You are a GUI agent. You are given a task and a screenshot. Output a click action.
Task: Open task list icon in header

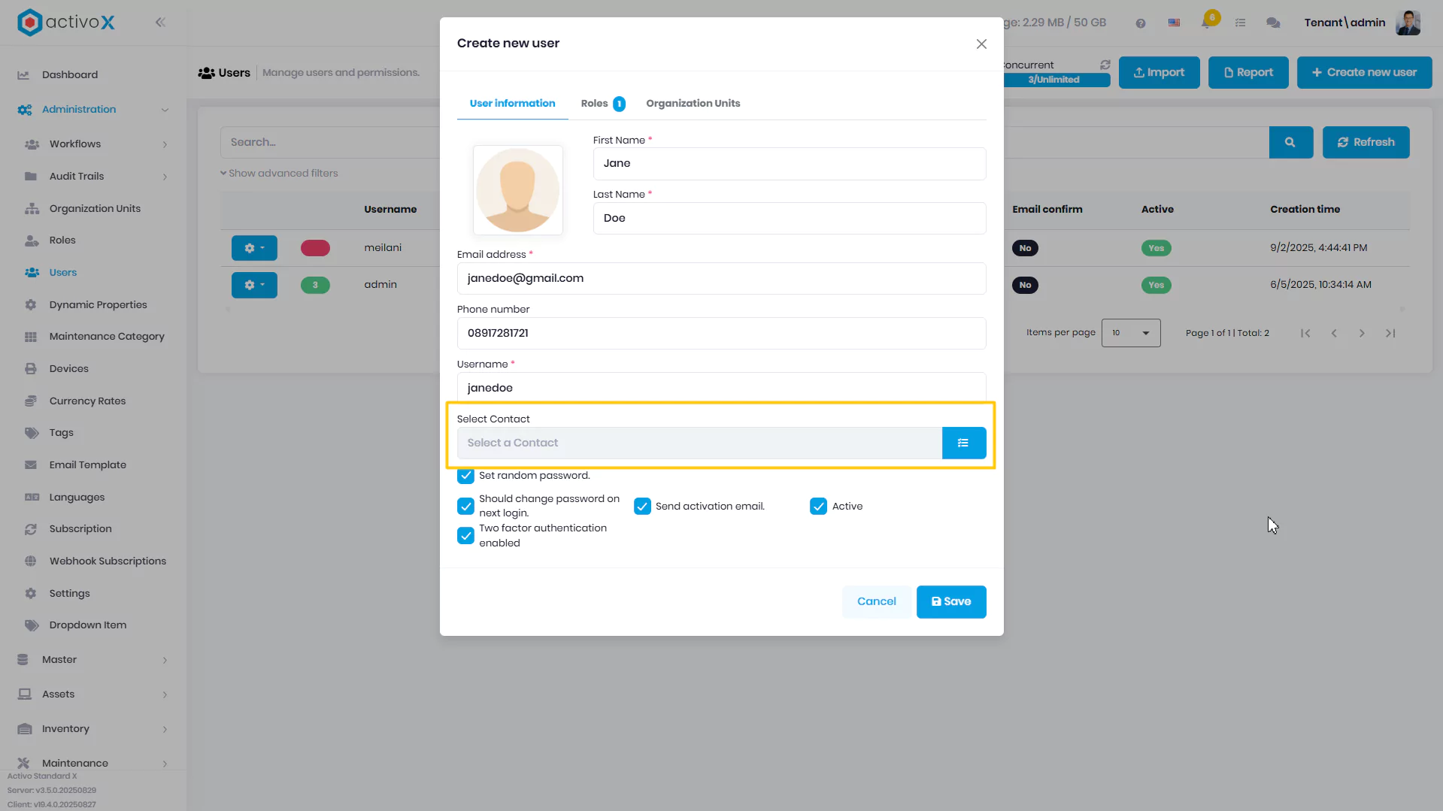(1241, 23)
